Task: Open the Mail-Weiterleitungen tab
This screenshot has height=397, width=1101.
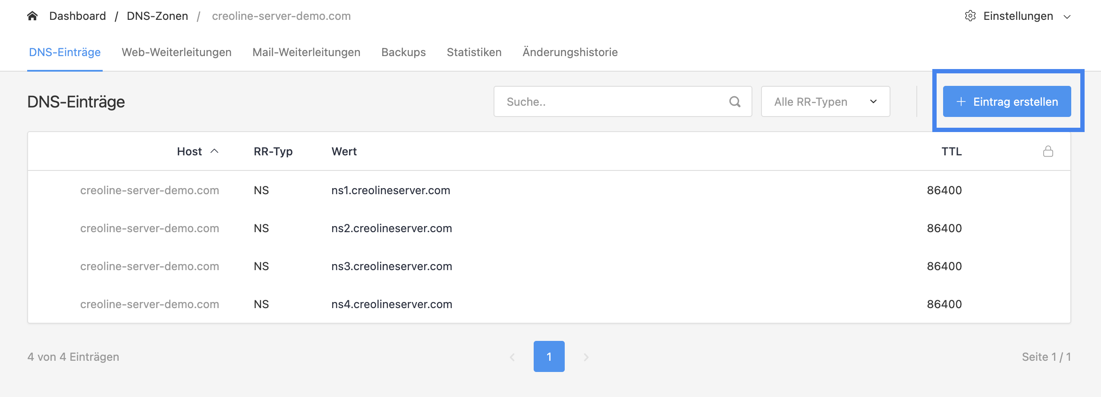Action: coord(306,52)
